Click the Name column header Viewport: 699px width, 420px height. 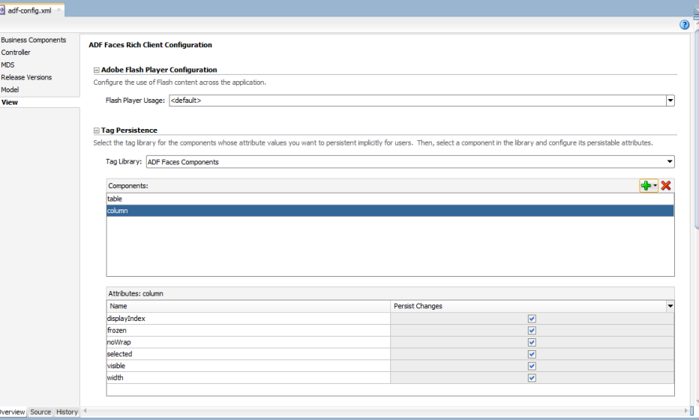click(248, 306)
